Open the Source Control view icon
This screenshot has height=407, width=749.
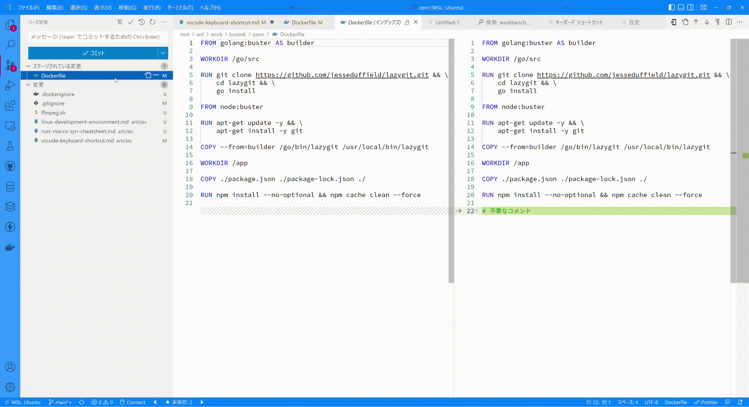pos(10,65)
